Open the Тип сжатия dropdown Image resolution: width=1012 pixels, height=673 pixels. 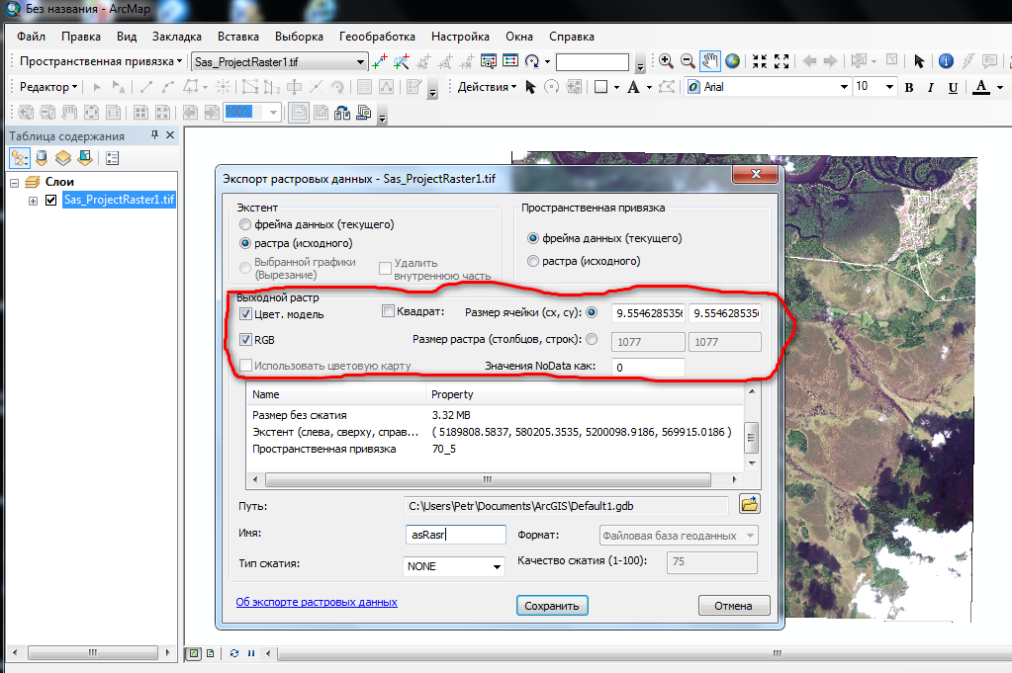tap(455, 566)
